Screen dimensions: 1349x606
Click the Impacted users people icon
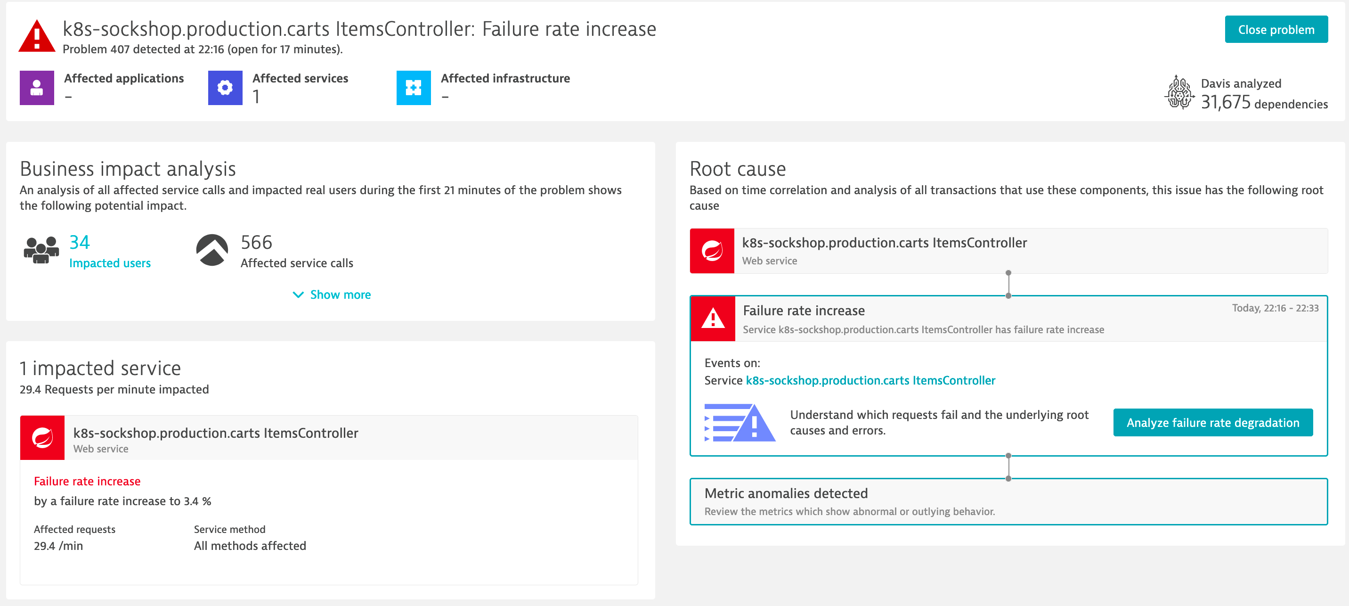pyautogui.click(x=42, y=250)
